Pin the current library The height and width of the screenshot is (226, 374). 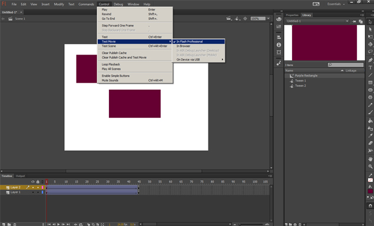(x=354, y=21)
